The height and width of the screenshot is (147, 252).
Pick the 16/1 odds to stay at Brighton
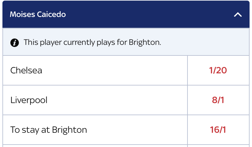point(218,130)
